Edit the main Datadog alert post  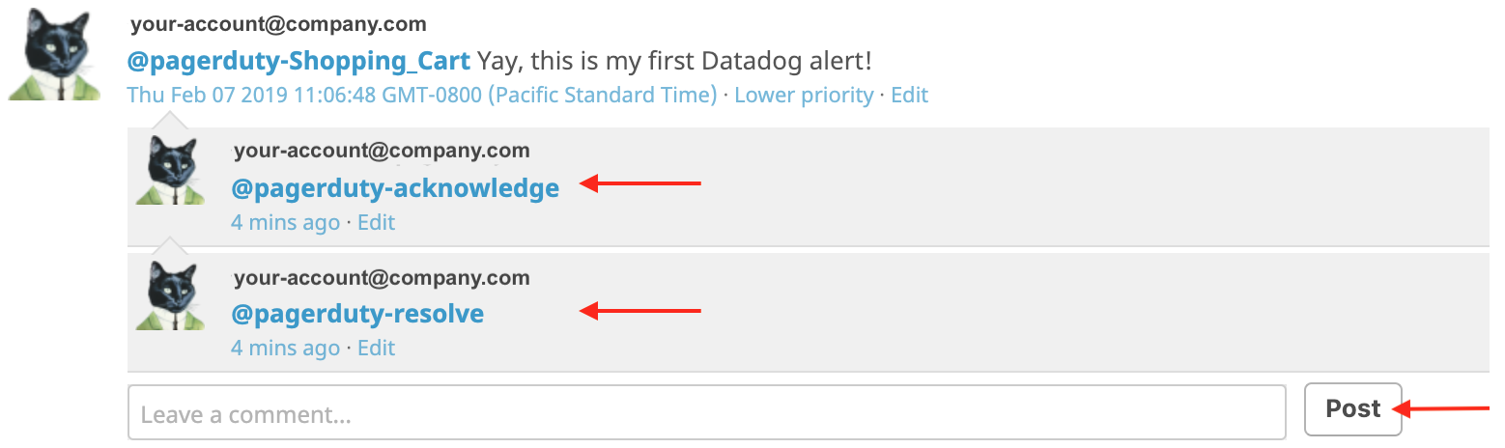tap(909, 95)
